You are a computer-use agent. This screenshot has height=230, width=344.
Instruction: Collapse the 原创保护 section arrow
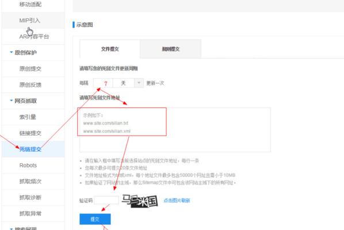11,52
